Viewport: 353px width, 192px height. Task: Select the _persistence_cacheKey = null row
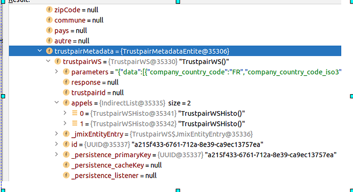click(x=117, y=165)
